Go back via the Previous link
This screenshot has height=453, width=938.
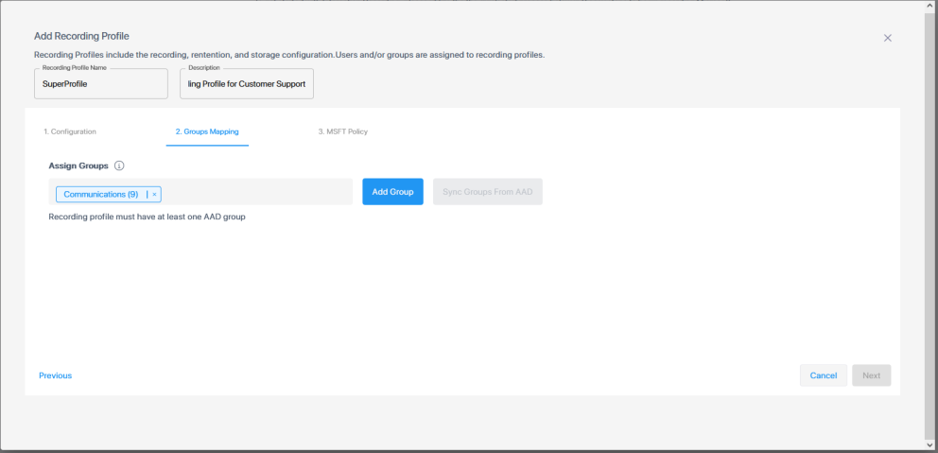55,375
